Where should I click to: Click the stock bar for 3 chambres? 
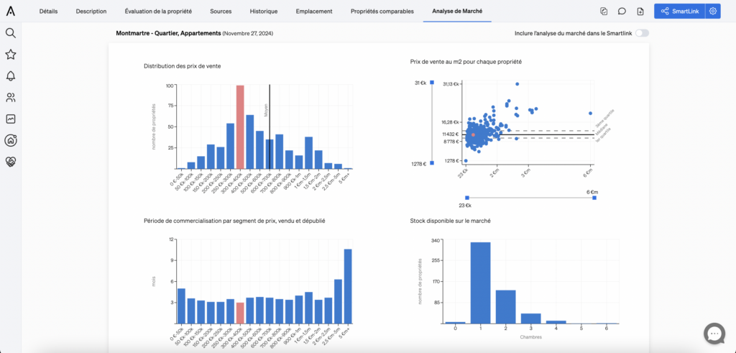coord(531,318)
